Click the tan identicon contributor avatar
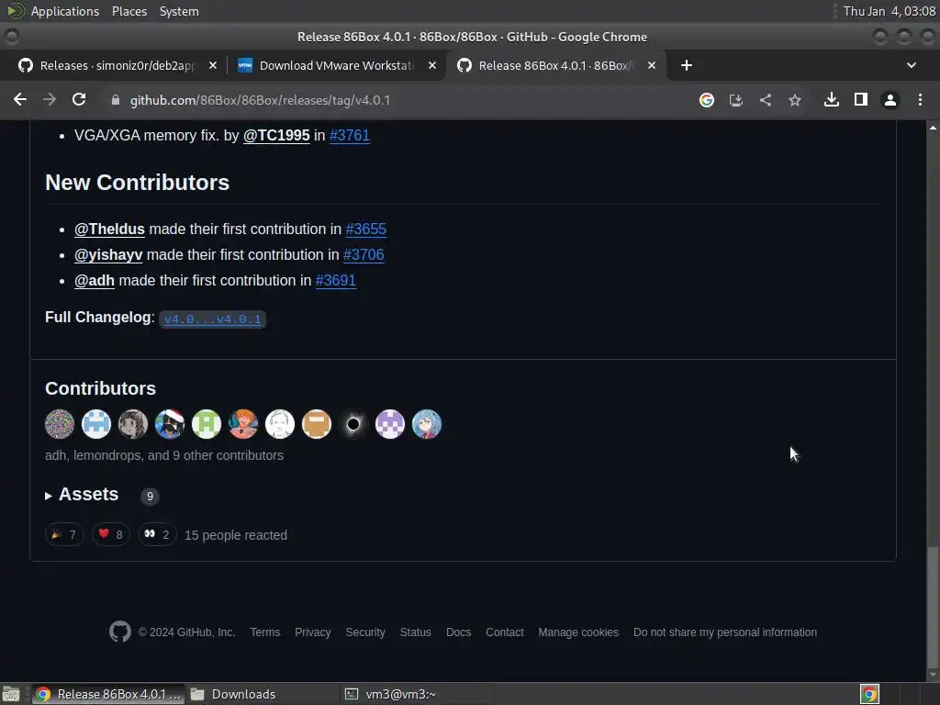This screenshot has height=705, width=940. [x=317, y=424]
